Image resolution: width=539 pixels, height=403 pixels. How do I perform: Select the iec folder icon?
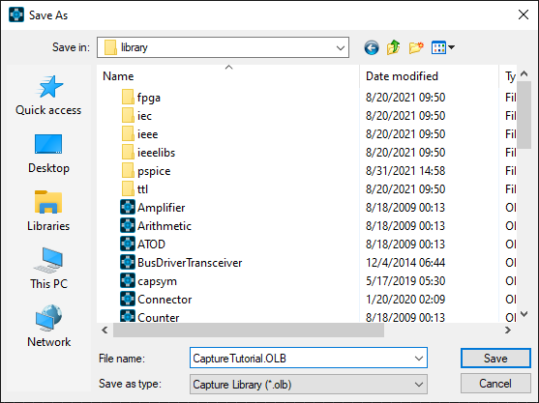click(128, 115)
